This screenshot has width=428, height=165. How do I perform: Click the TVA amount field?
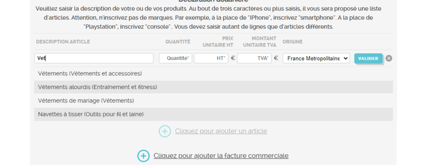[254, 58]
